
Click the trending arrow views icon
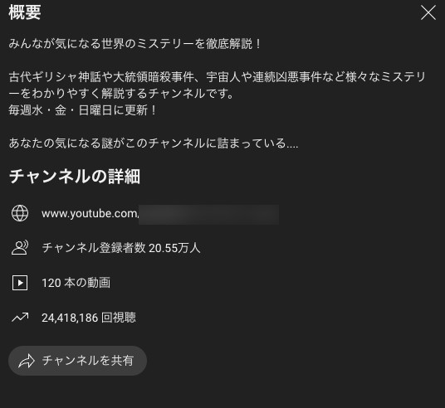(20, 318)
